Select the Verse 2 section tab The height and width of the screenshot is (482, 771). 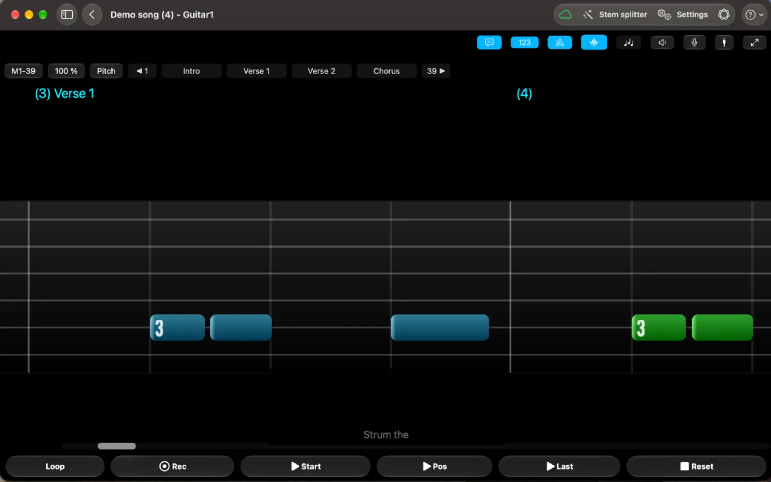pyautogui.click(x=321, y=71)
